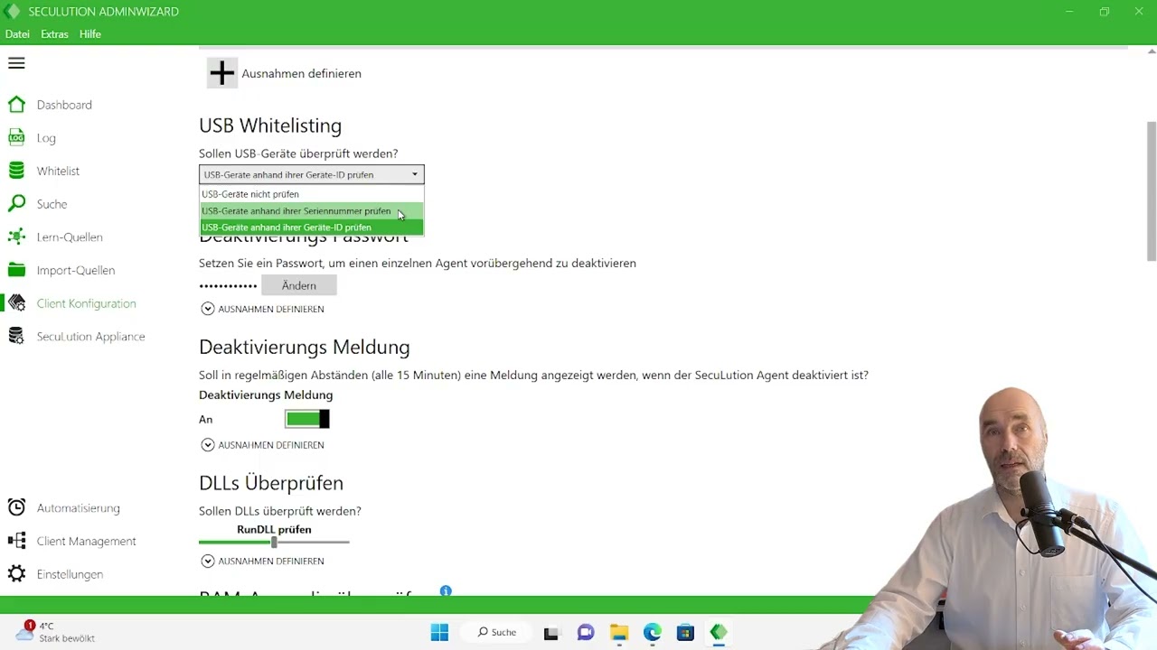Viewport: 1157px width, 650px height.
Task: Click the DLL check level slider handle
Action: [x=274, y=542]
